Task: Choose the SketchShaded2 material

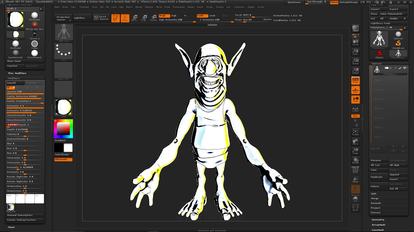Action: click(x=34, y=54)
